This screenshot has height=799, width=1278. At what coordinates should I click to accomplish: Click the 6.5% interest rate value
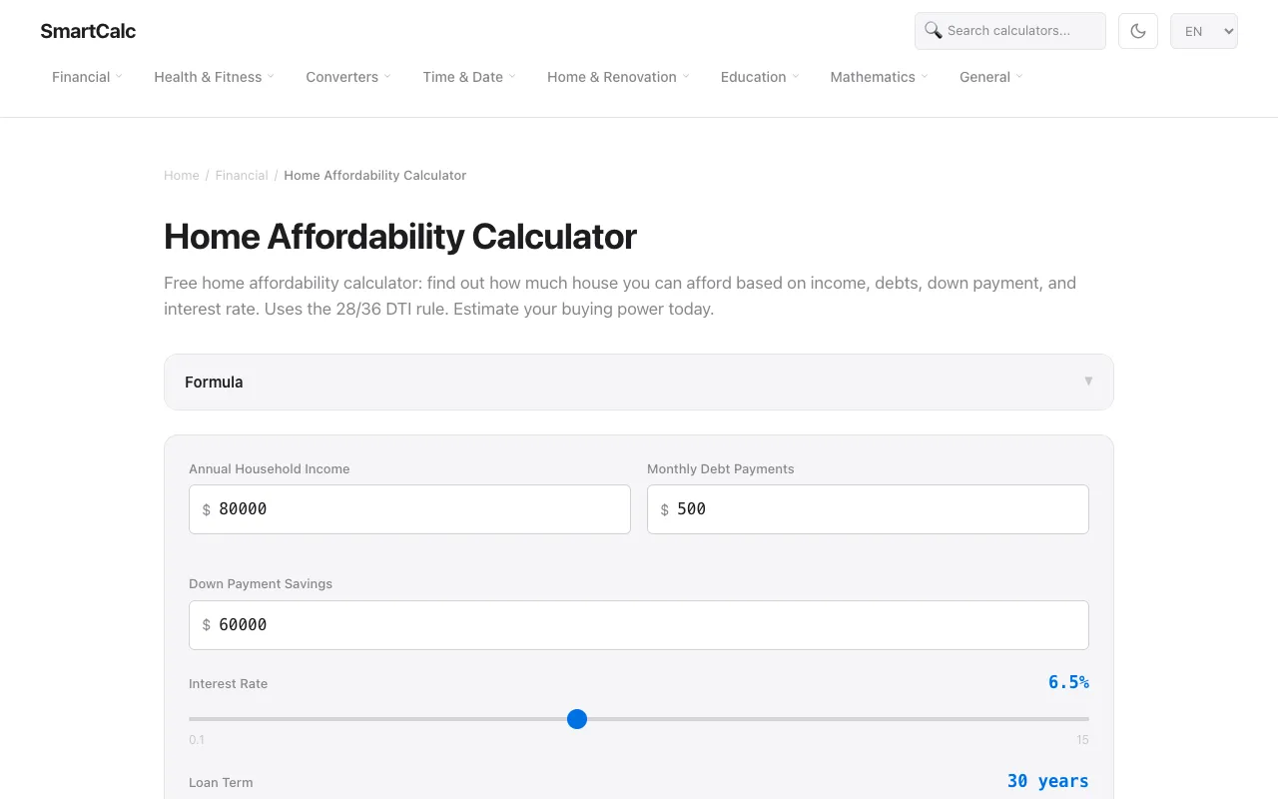[x=1068, y=682]
